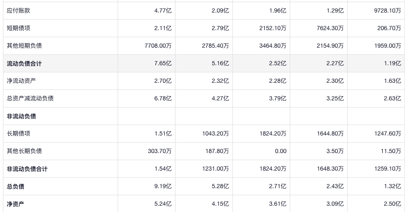Select the 9.19亿 总负债 value
The image size is (405, 212).
(x=163, y=186)
